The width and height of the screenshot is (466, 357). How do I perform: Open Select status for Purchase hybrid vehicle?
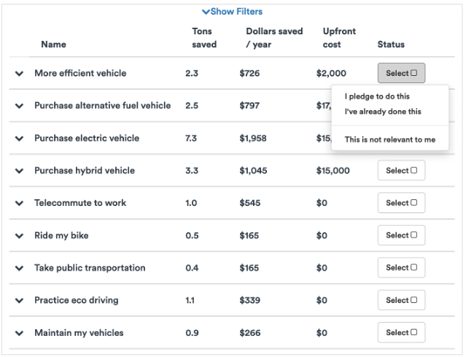(401, 171)
